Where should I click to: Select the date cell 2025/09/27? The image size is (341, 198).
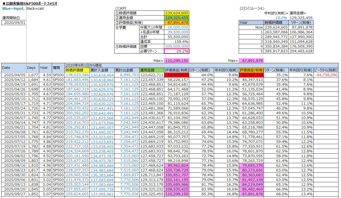point(14,194)
